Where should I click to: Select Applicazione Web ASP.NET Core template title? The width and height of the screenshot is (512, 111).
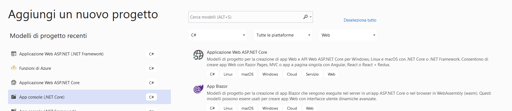point(237,52)
